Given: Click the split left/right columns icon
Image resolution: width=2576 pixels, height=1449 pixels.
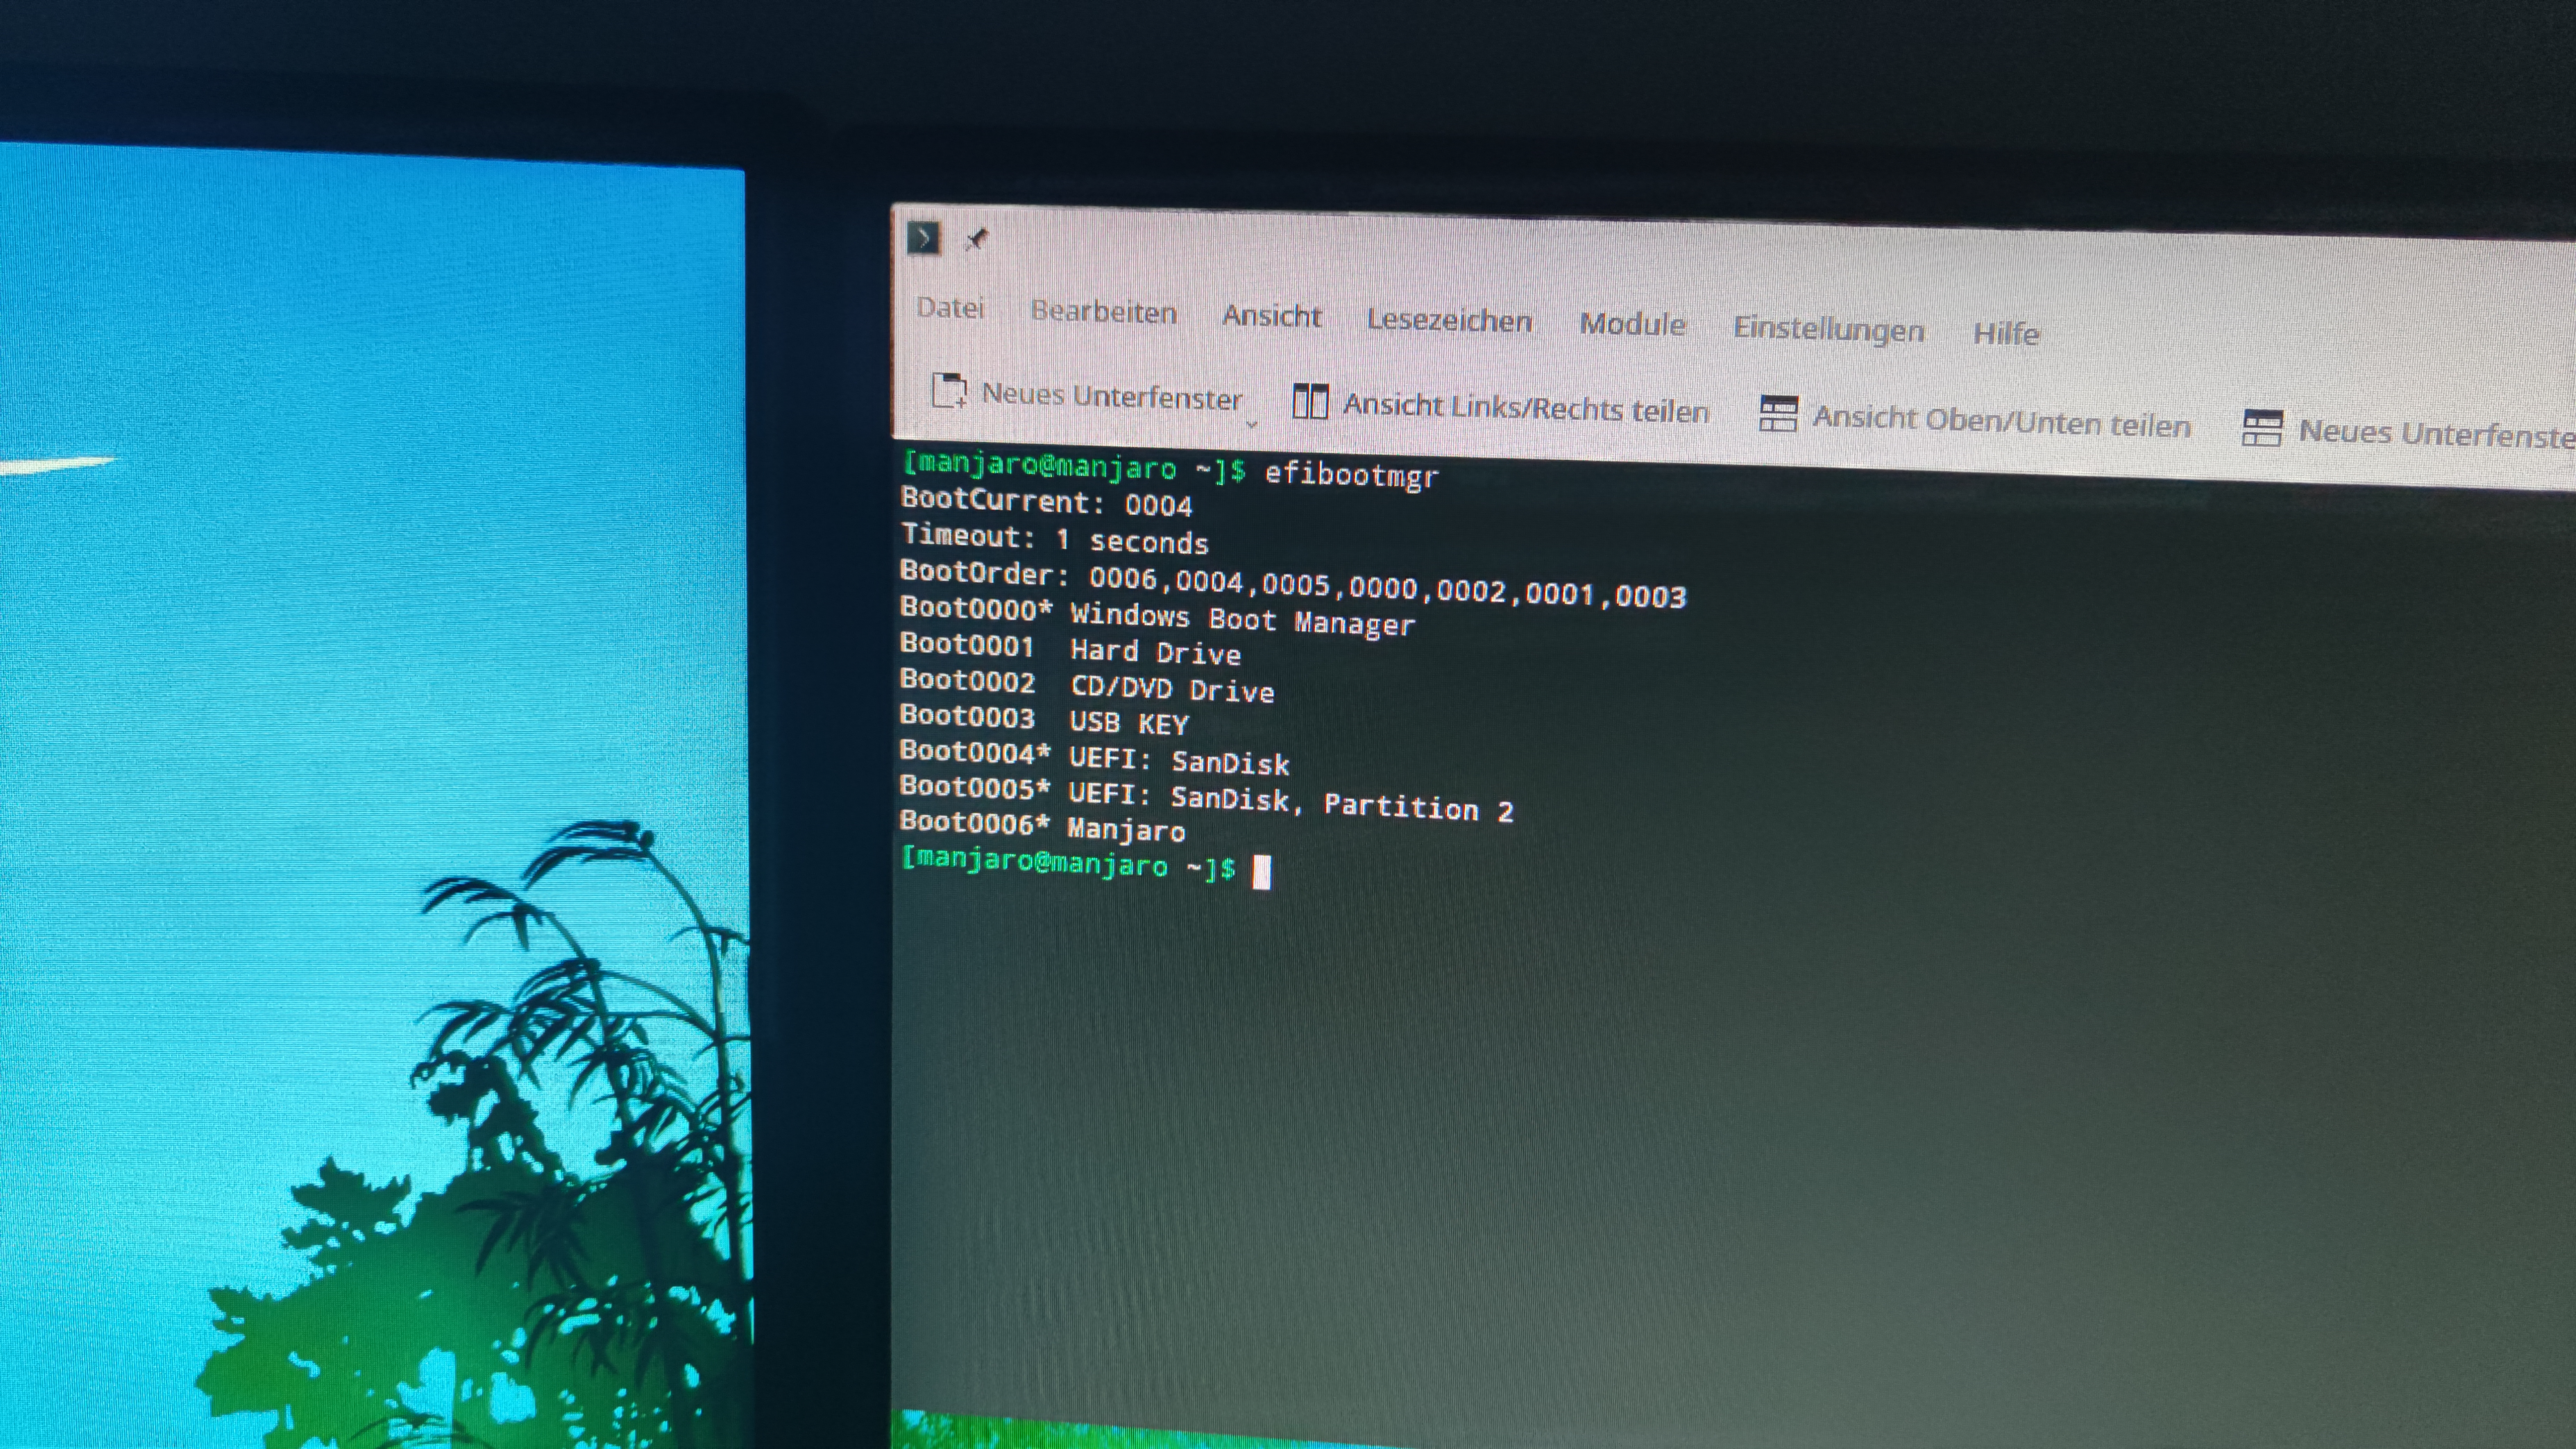Looking at the screenshot, I should [x=1309, y=402].
